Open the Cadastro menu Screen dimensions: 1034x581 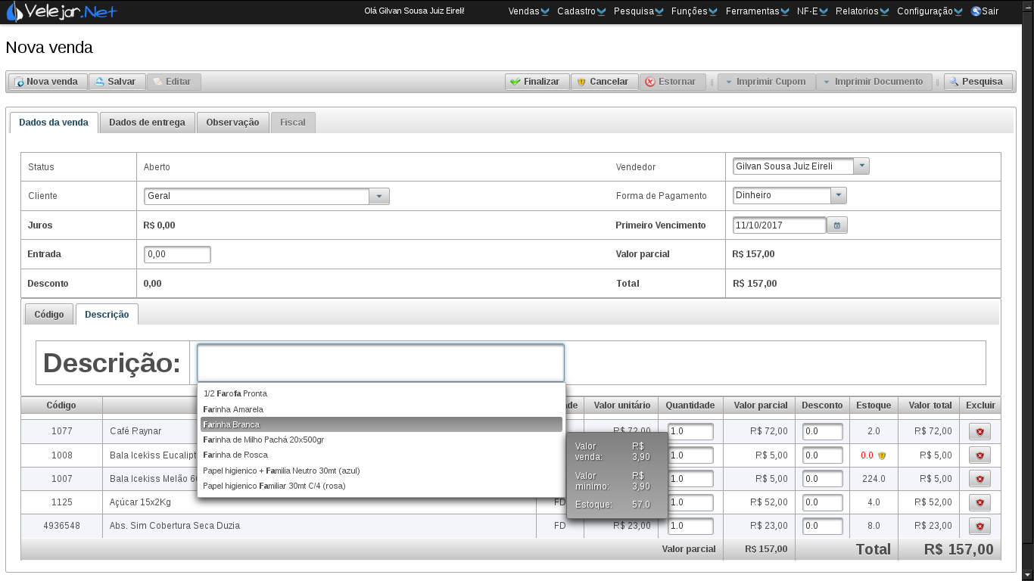click(581, 11)
